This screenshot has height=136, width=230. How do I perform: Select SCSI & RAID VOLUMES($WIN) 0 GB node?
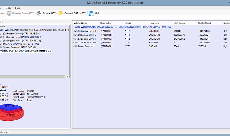click(x=26, y=51)
